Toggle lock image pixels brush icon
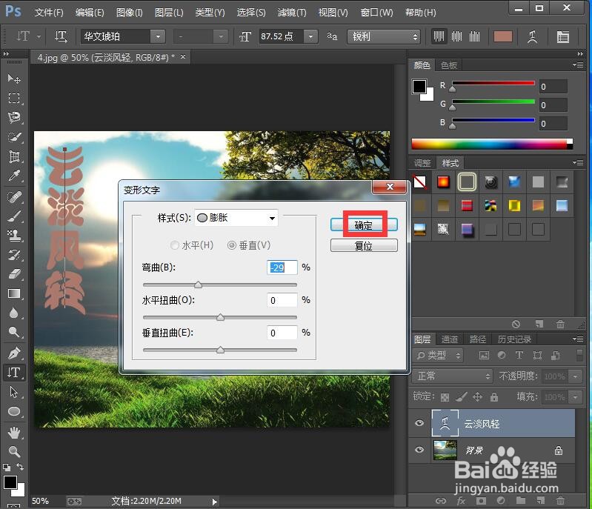Viewport: 592px width, 509px height. (461, 397)
